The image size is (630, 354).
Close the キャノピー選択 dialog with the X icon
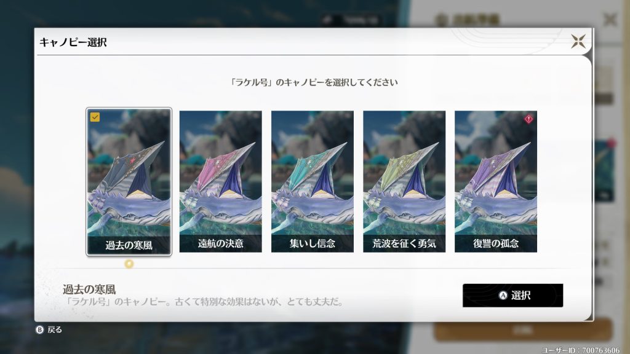tap(578, 41)
